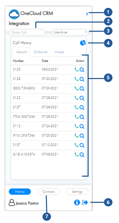The height and width of the screenshot is (223, 119).
Task: Select the date 07-08-2021
Action: (x=50, y=154)
